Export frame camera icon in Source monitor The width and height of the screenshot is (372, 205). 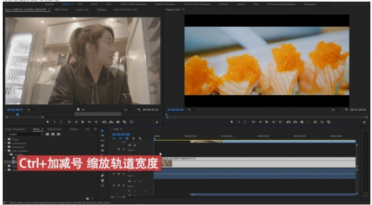[x=118, y=122]
